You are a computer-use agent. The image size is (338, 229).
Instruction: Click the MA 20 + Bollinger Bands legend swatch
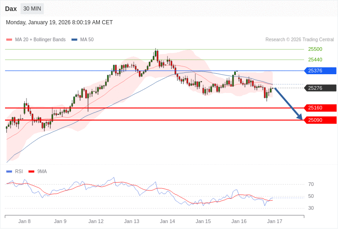[x=9, y=40]
